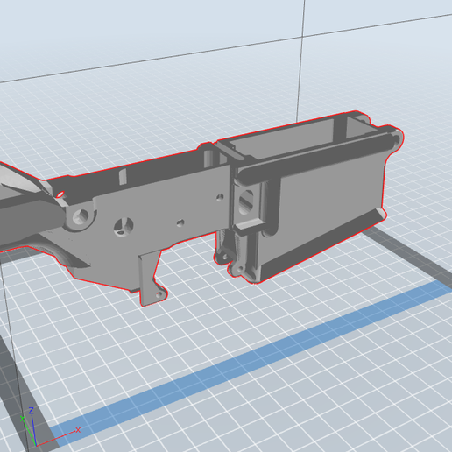This screenshot has width=452, height=452.
Task: Click the XYZ axis orientation gizmo
Action: coord(50,427)
